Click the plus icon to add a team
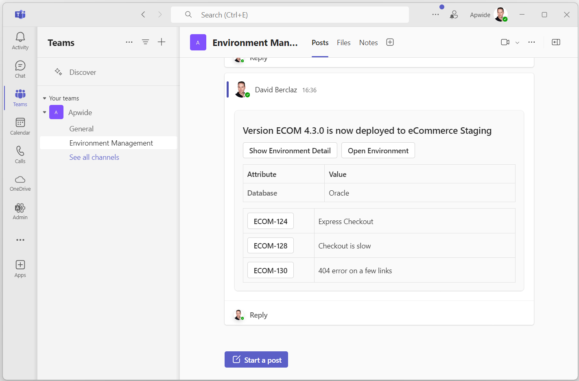Viewport: 579px width, 381px height. (x=162, y=42)
